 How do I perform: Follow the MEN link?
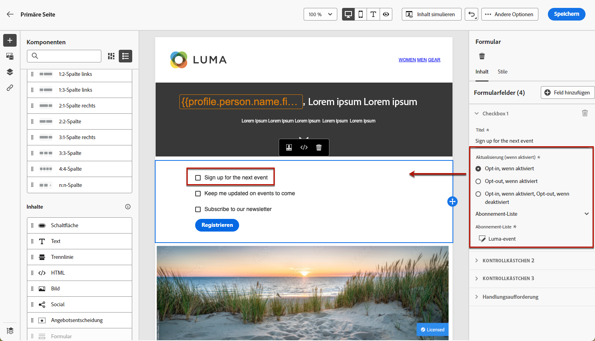[x=422, y=60]
